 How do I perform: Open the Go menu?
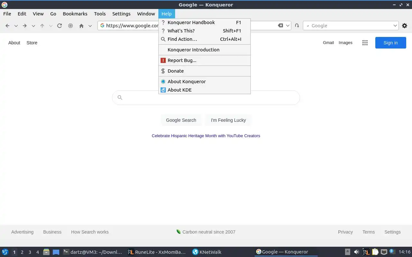[53, 14]
